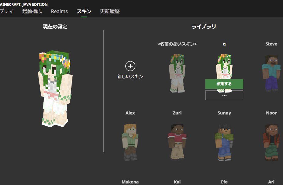Click the Efe name label
Screen dimensions: 283x185
pyautogui.click(x=224, y=182)
